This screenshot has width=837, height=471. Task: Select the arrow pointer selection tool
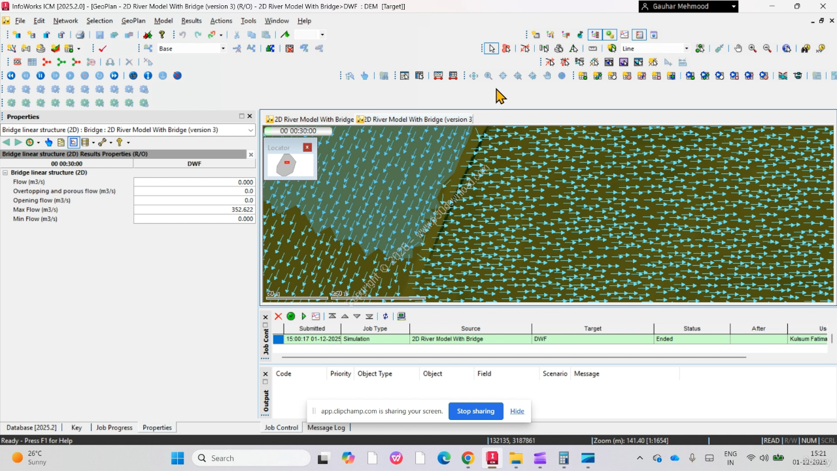(491, 48)
